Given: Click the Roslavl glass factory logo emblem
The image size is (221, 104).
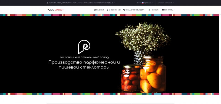Looking at the screenshot, I should click(84, 47).
